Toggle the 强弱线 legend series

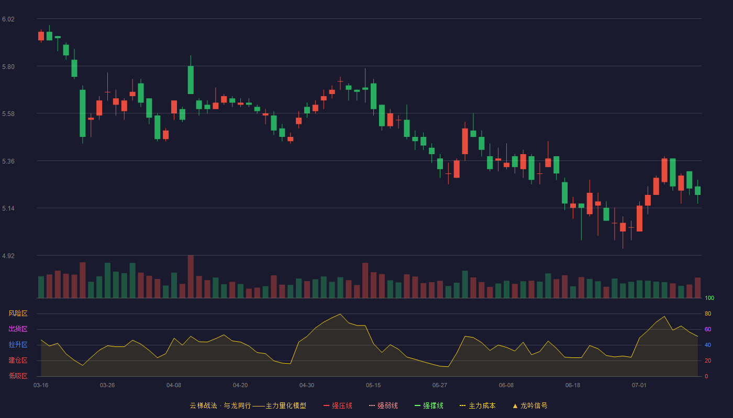[383, 405]
